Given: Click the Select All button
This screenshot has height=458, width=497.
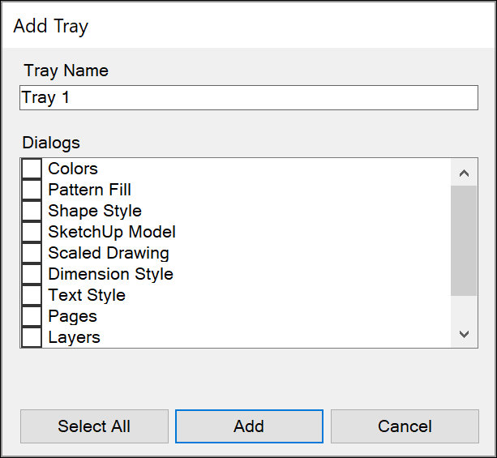Looking at the screenshot, I should [x=94, y=426].
